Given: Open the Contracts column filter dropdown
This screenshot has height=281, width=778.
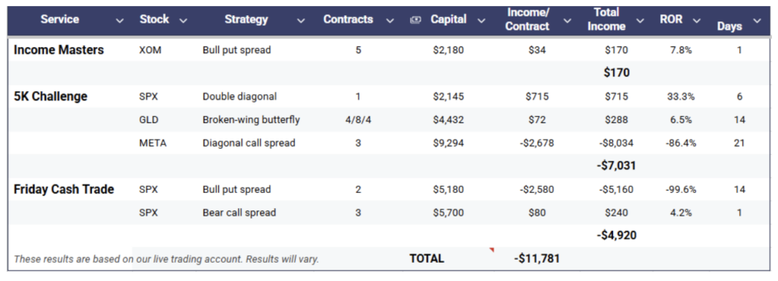Looking at the screenshot, I should tap(390, 21).
